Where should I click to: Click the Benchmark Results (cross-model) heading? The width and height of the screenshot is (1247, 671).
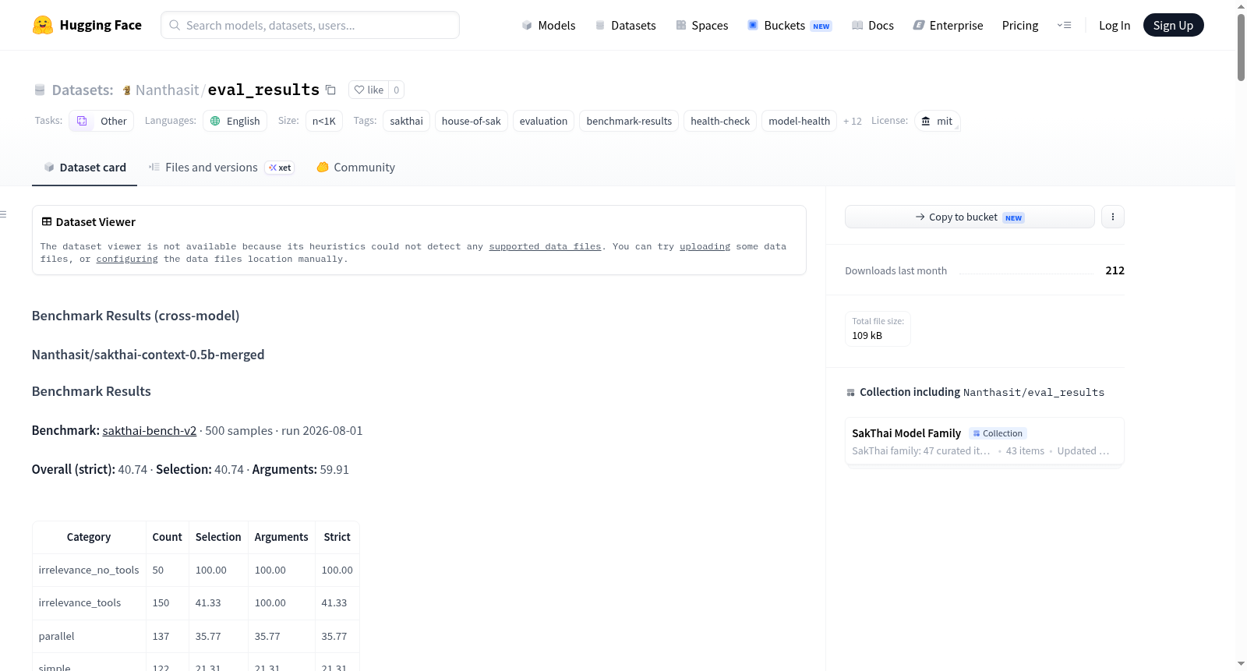136,316
